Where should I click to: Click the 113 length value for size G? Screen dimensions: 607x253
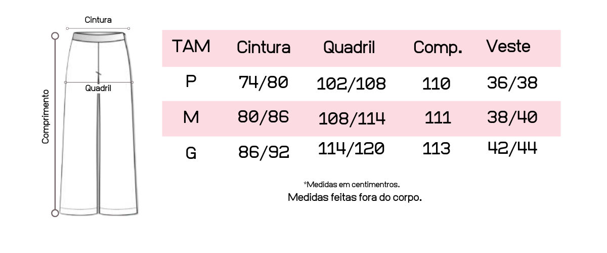point(436,149)
